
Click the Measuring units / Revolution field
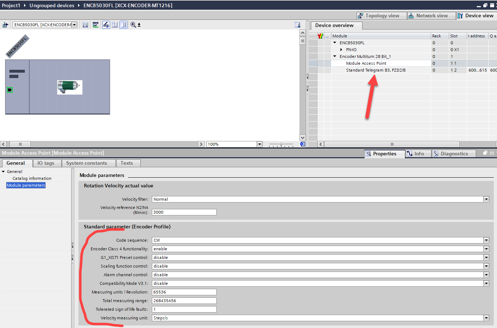pos(184,292)
